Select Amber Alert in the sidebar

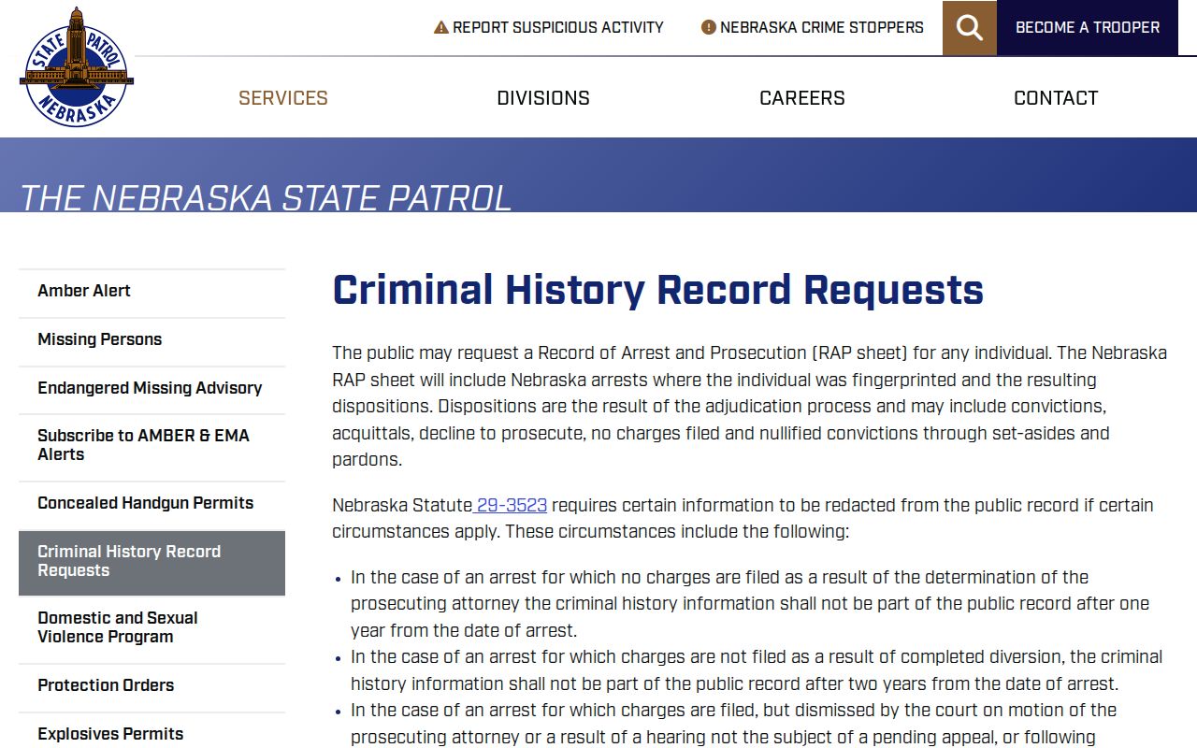151,291
